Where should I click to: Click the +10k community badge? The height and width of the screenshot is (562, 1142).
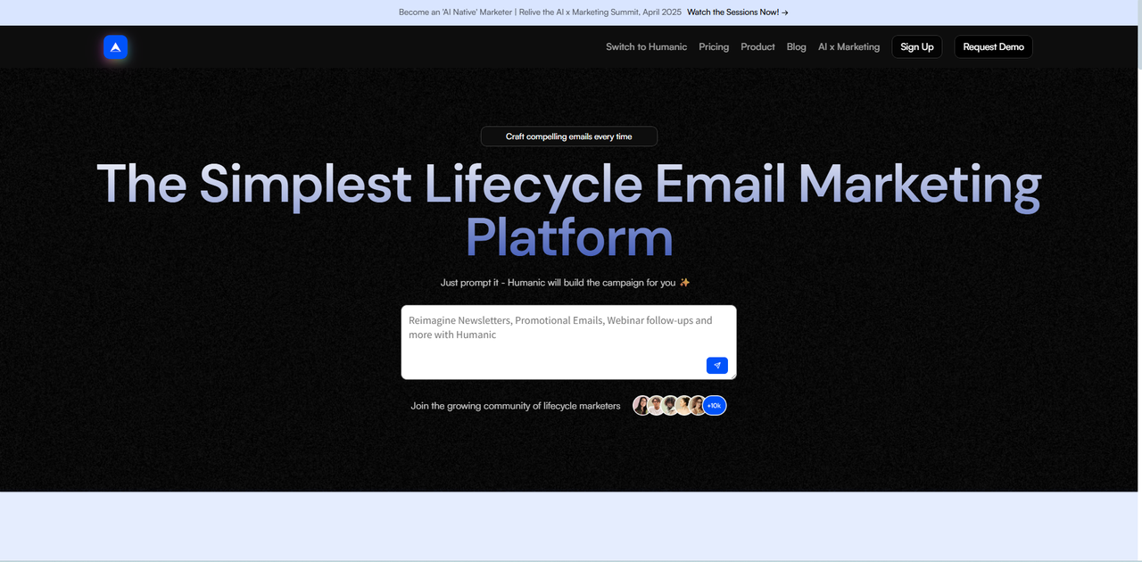point(715,406)
